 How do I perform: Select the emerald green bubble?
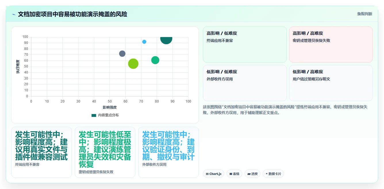click(x=155, y=60)
